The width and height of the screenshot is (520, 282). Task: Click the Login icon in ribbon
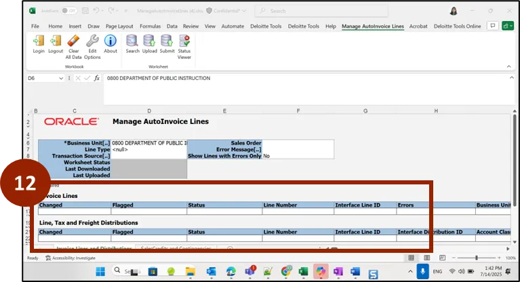tap(39, 43)
